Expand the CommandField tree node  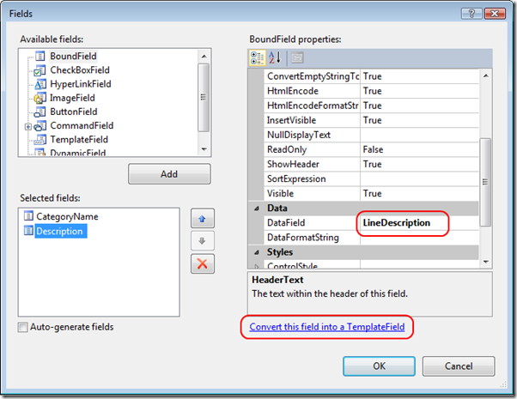coord(28,126)
